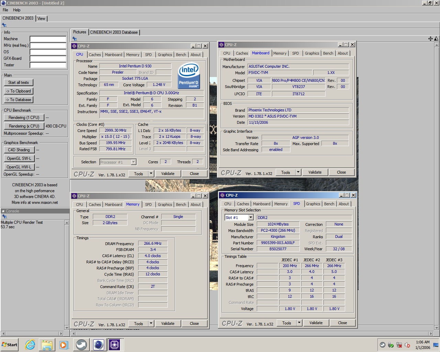Click Validate in the CPU-Z Mainboard window
The width and height of the screenshot is (440, 352).
coord(315,172)
